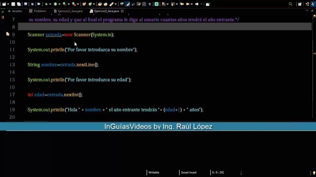Screen dimensions: 316x177
Task: Toggle the highlighted Mark Occurrences button
Action: (x=127, y=4)
